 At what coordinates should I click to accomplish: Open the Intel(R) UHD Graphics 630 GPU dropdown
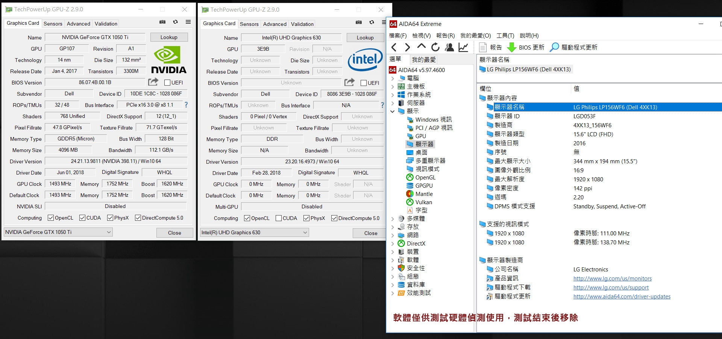(x=255, y=232)
